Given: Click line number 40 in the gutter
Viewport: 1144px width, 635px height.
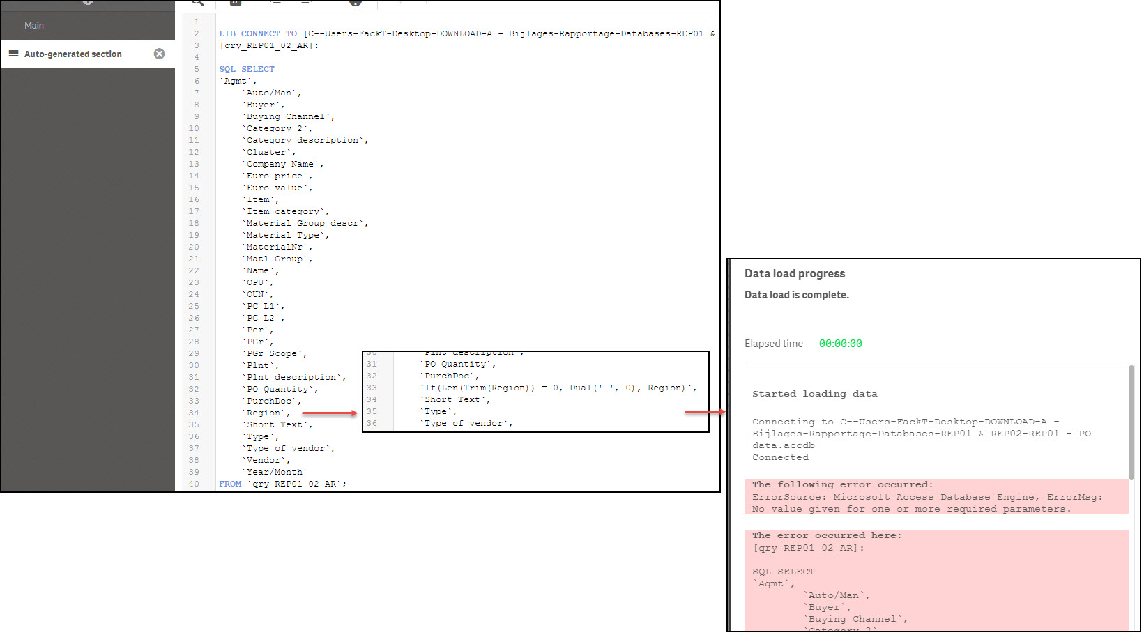Looking at the screenshot, I should pyautogui.click(x=194, y=484).
